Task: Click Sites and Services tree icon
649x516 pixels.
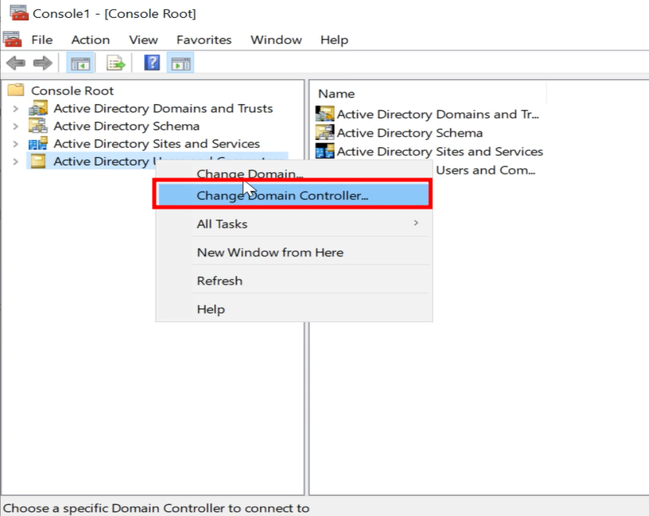Action: (38, 144)
